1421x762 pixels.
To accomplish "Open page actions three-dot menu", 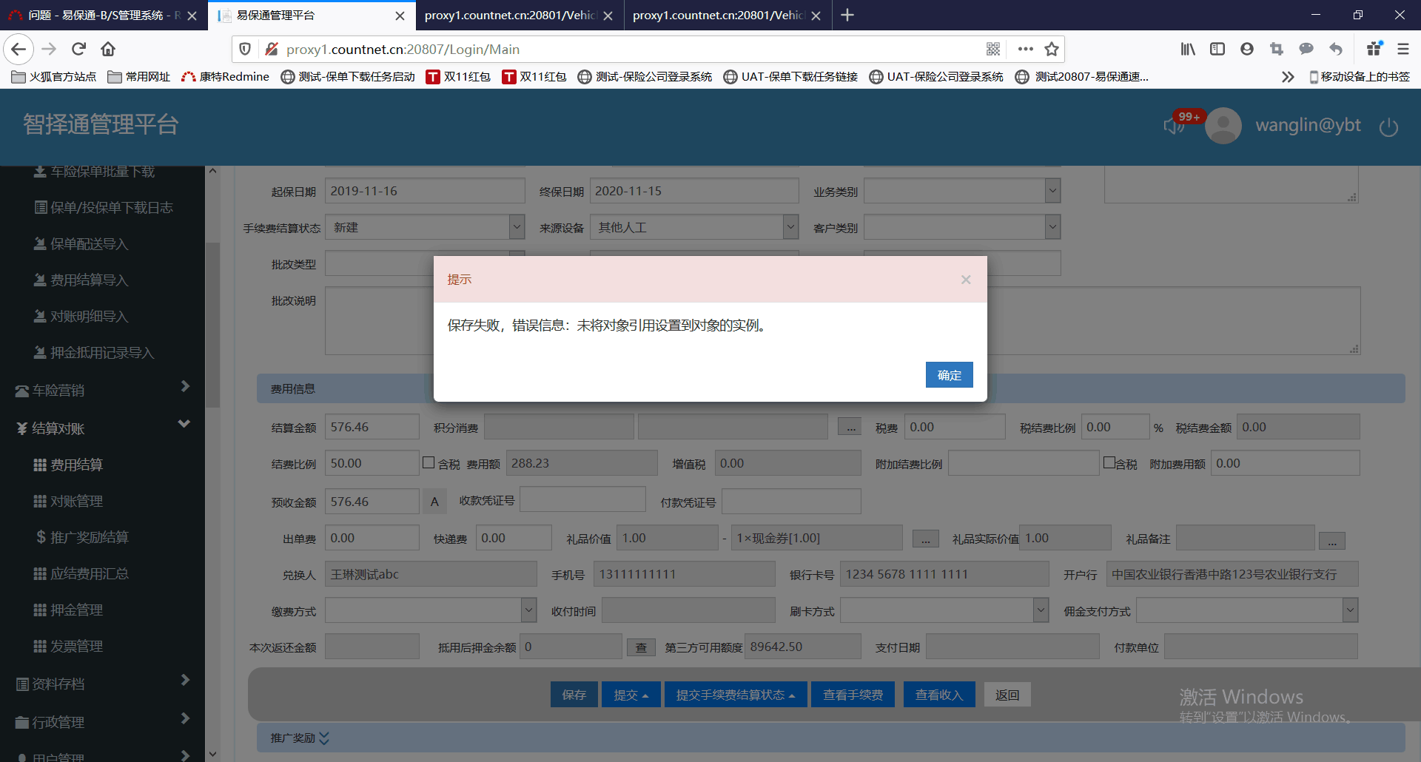I will pyautogui.click(x=1025, y=50).
